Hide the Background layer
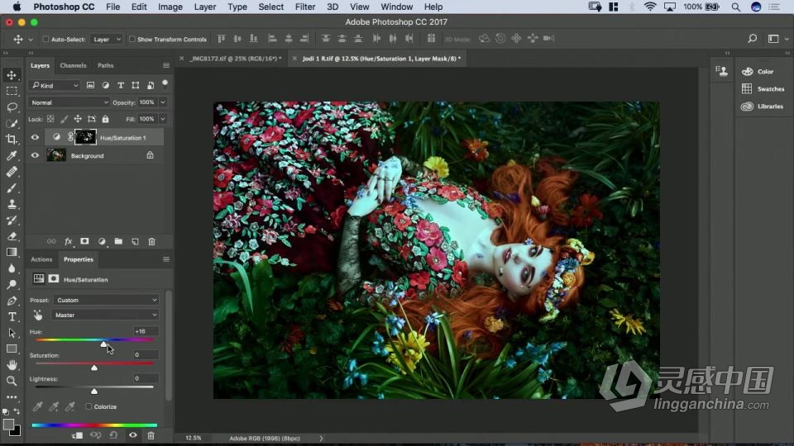This screenshot has height=446, width=794. tap(35, 155)
